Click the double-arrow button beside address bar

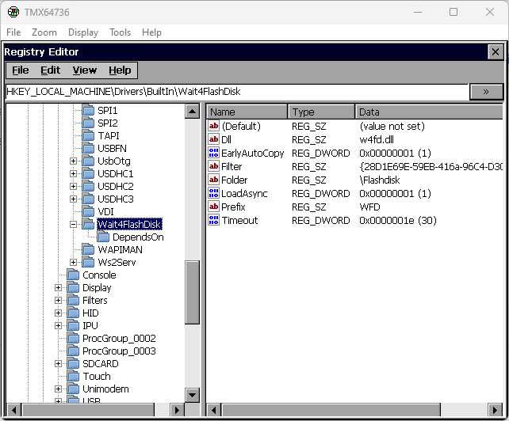pos(486,92)
